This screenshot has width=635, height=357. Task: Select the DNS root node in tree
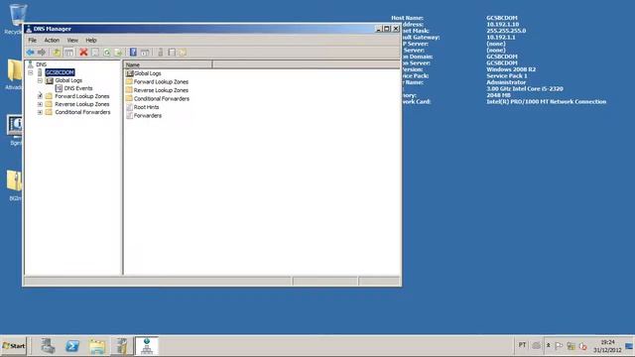click(x=41, y=64)
